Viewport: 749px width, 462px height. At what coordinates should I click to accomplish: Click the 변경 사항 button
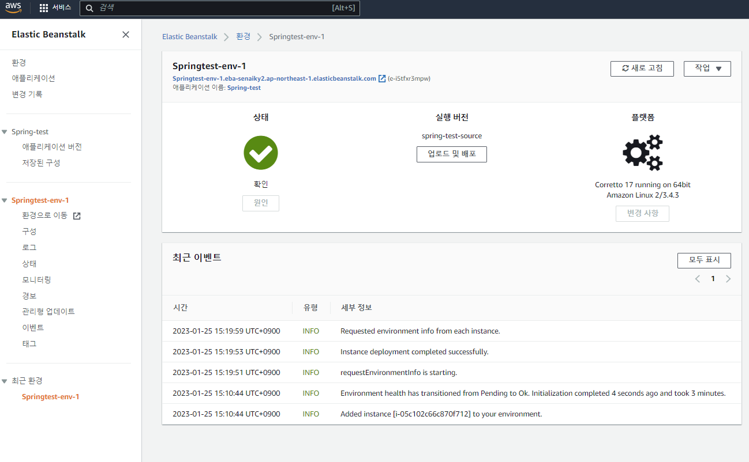[x=642, y=214]
